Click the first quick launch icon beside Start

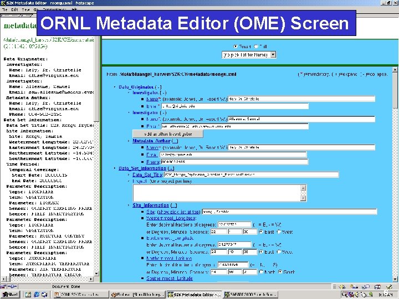click(28, 295)
